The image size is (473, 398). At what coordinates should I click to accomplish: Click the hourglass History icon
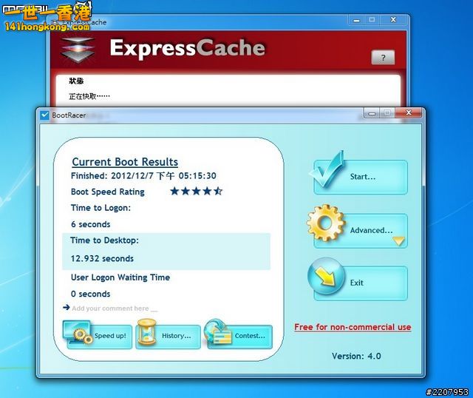147,334
